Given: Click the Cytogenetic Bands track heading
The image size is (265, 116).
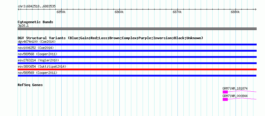Looking at the screenshot, I should [35, 22].
